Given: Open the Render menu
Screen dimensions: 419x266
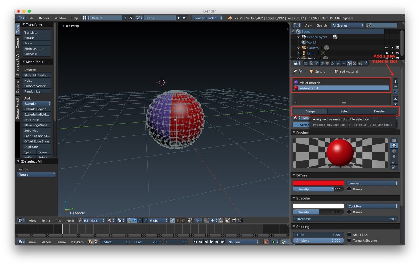Looking at the screenshot, I should tap(44, 18).
